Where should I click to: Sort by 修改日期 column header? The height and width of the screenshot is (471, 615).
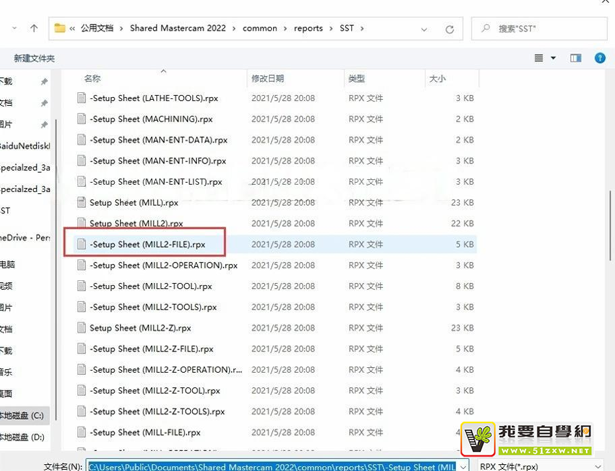tap(268, 79)
